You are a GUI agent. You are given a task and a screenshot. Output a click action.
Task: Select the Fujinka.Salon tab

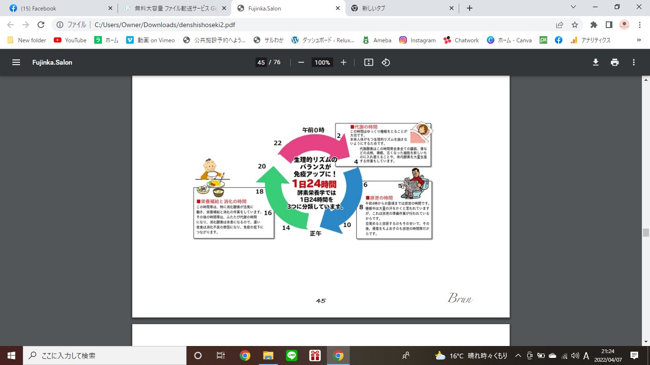pos(288,8)
